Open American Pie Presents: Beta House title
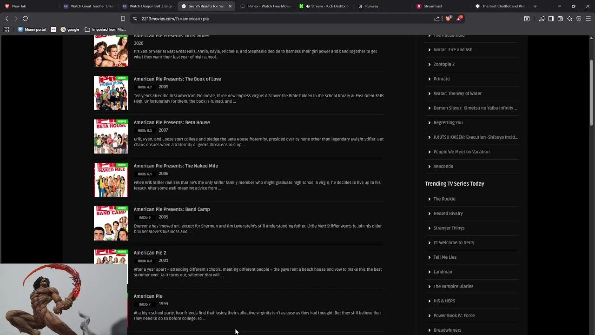Viewport: 595px width, 335px height. coord(172,122)
